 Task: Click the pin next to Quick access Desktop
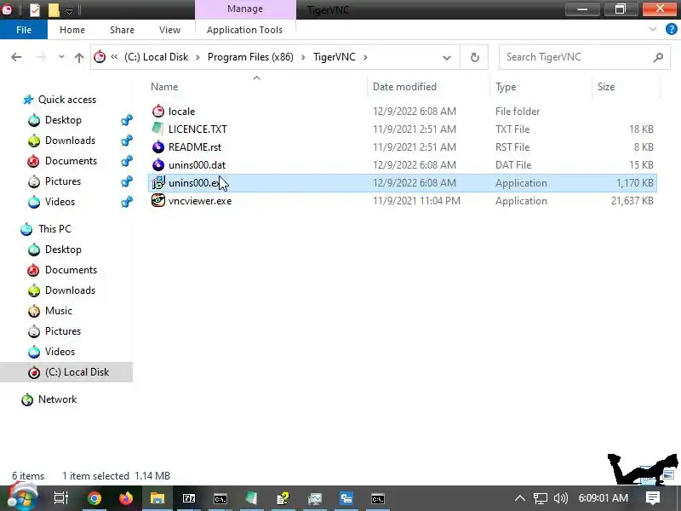coord(126,120)
